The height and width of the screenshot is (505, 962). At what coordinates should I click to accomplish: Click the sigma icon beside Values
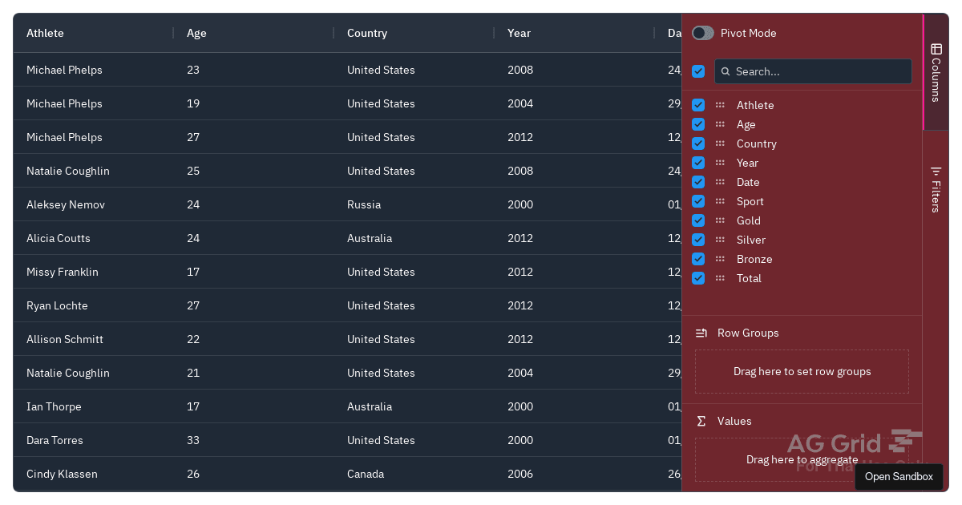(x=701, y=421)
